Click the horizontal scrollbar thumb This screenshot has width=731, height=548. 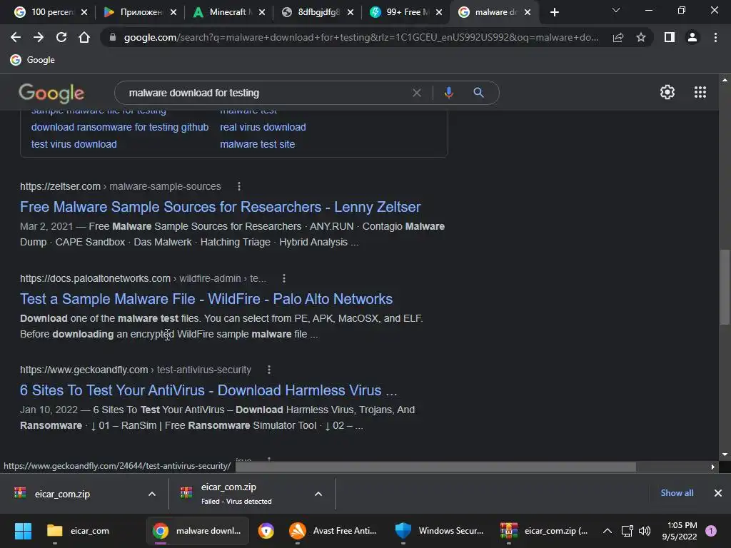pos(435,467)
